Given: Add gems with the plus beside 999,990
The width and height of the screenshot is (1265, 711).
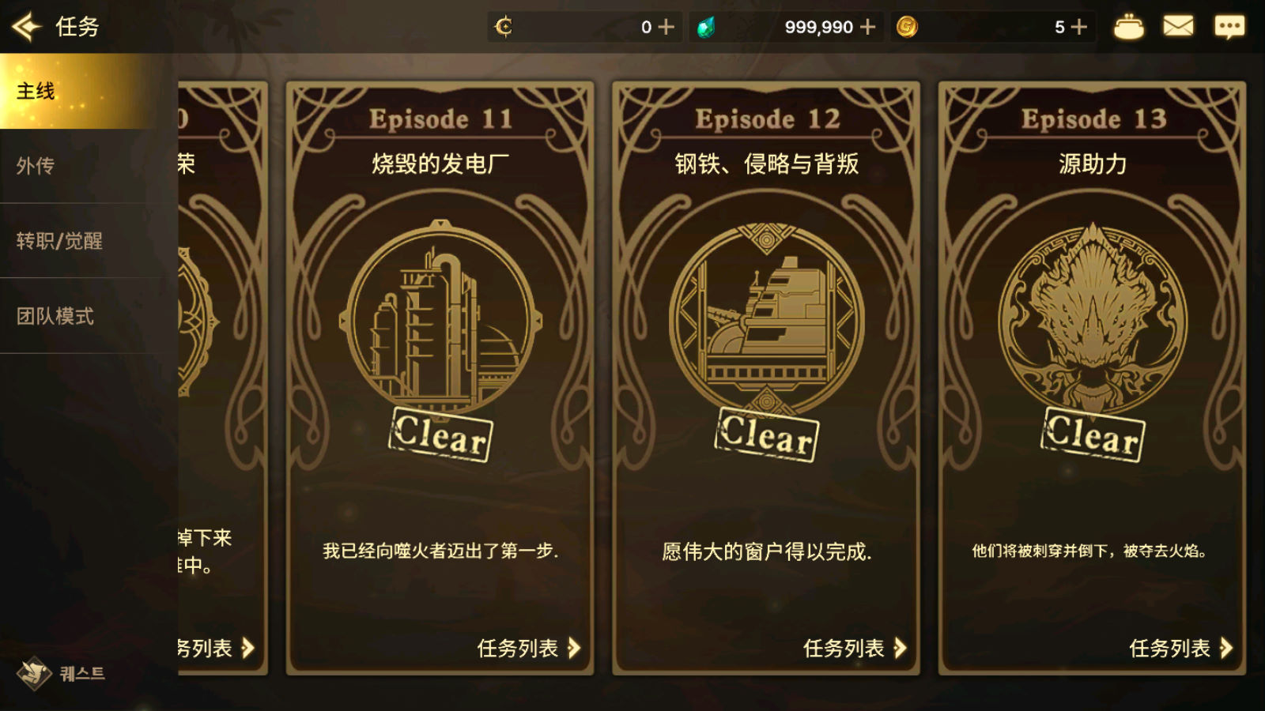Looking at the screenshot, I should 868,27.
